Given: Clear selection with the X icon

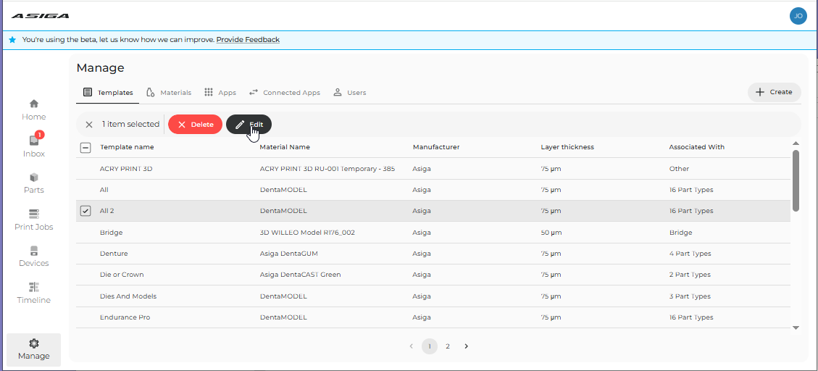Looking at the screenshot, I should (x=89, y=125).
